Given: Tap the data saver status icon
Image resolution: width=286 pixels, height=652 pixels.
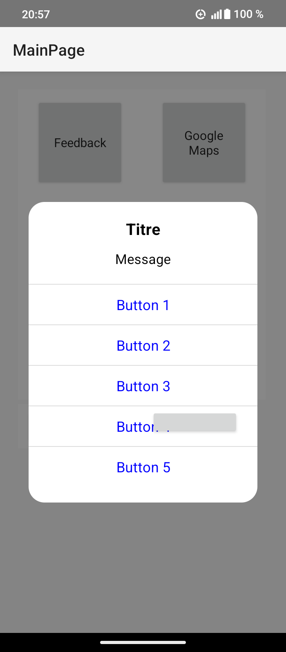Looking at the screenshot, I should [x=200, y=15].
